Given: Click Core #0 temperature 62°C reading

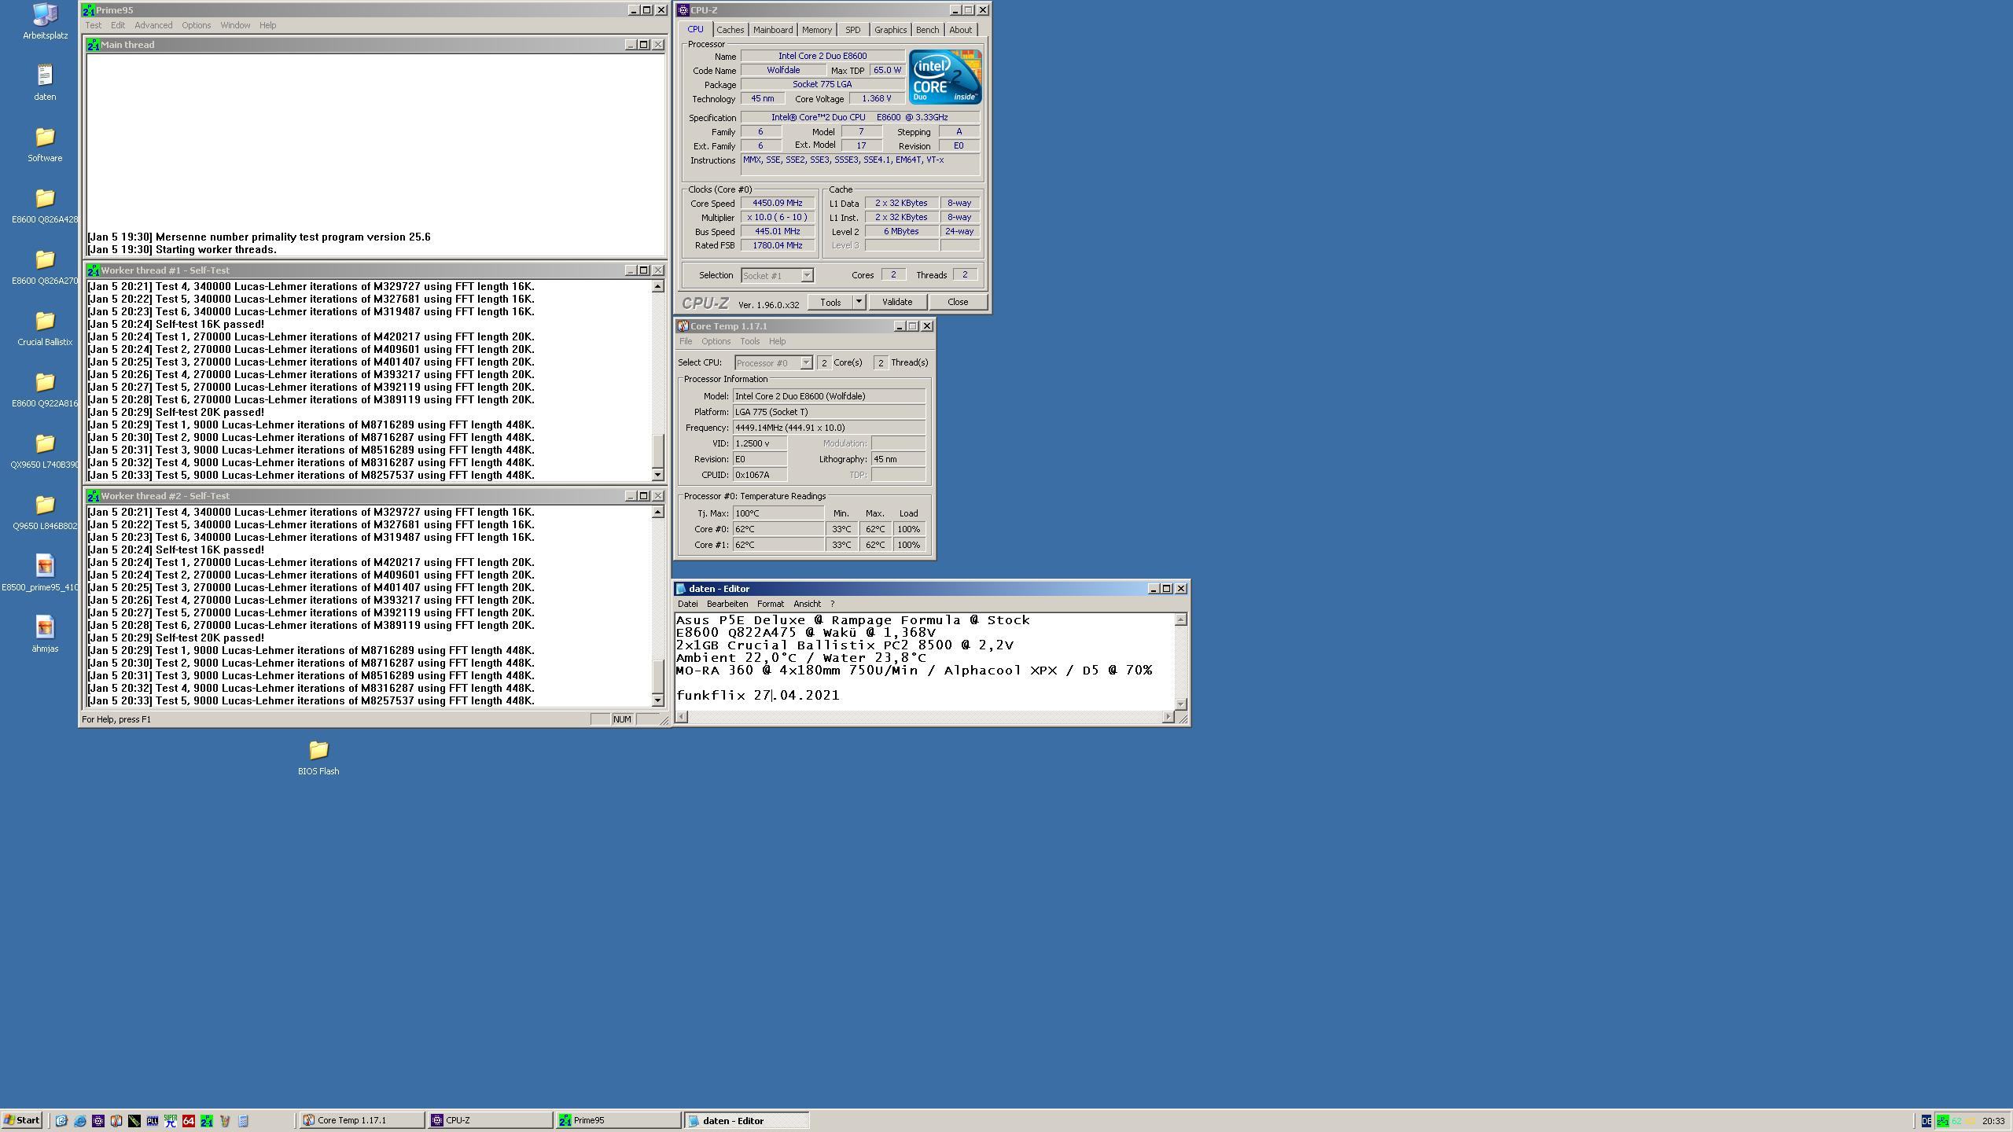Looking at the screenshot, I should [778, 529].
